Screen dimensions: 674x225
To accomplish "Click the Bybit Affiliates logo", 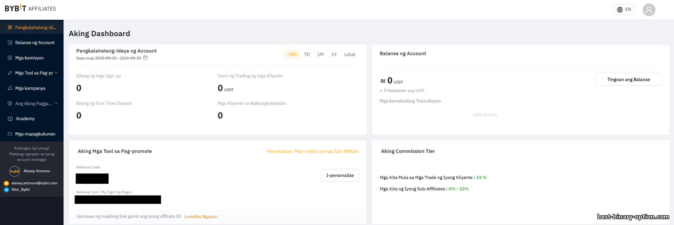I will coord(30,9).
